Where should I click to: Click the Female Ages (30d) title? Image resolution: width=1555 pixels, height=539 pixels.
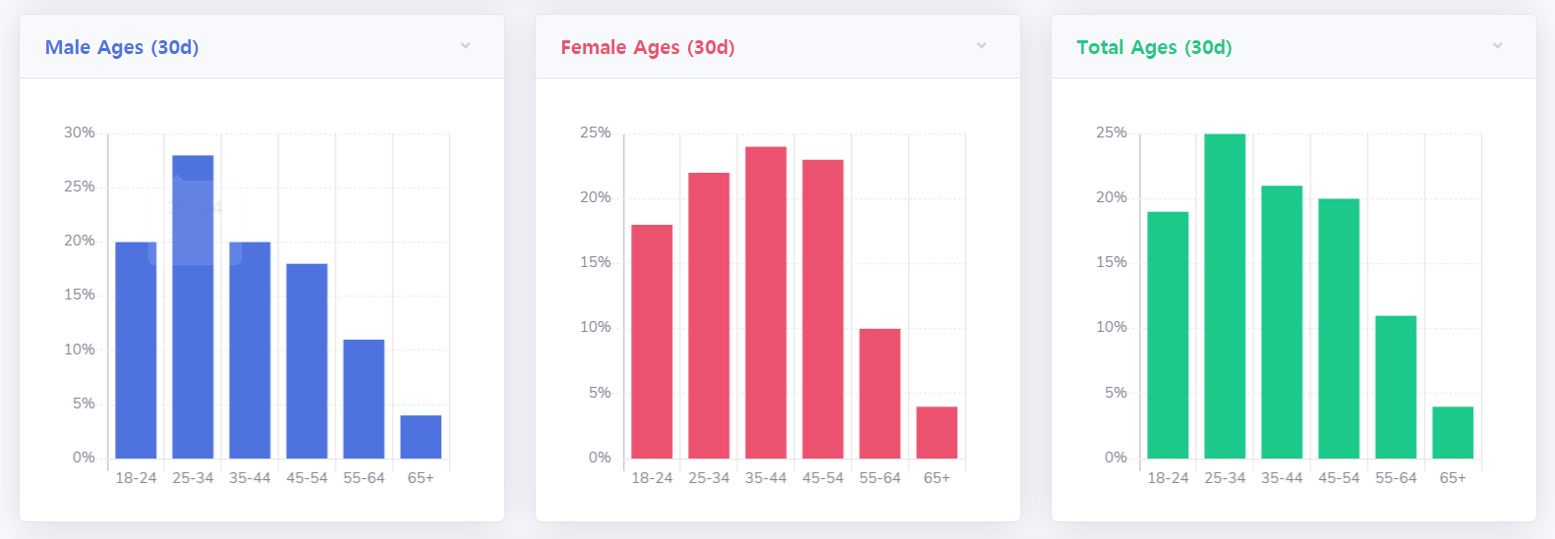(x=648, y=47)
